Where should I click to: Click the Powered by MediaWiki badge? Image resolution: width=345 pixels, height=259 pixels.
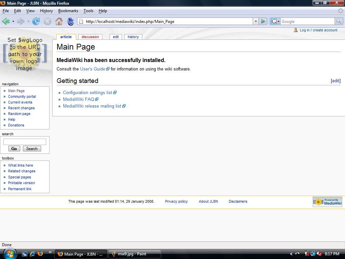tap(327, 202)
